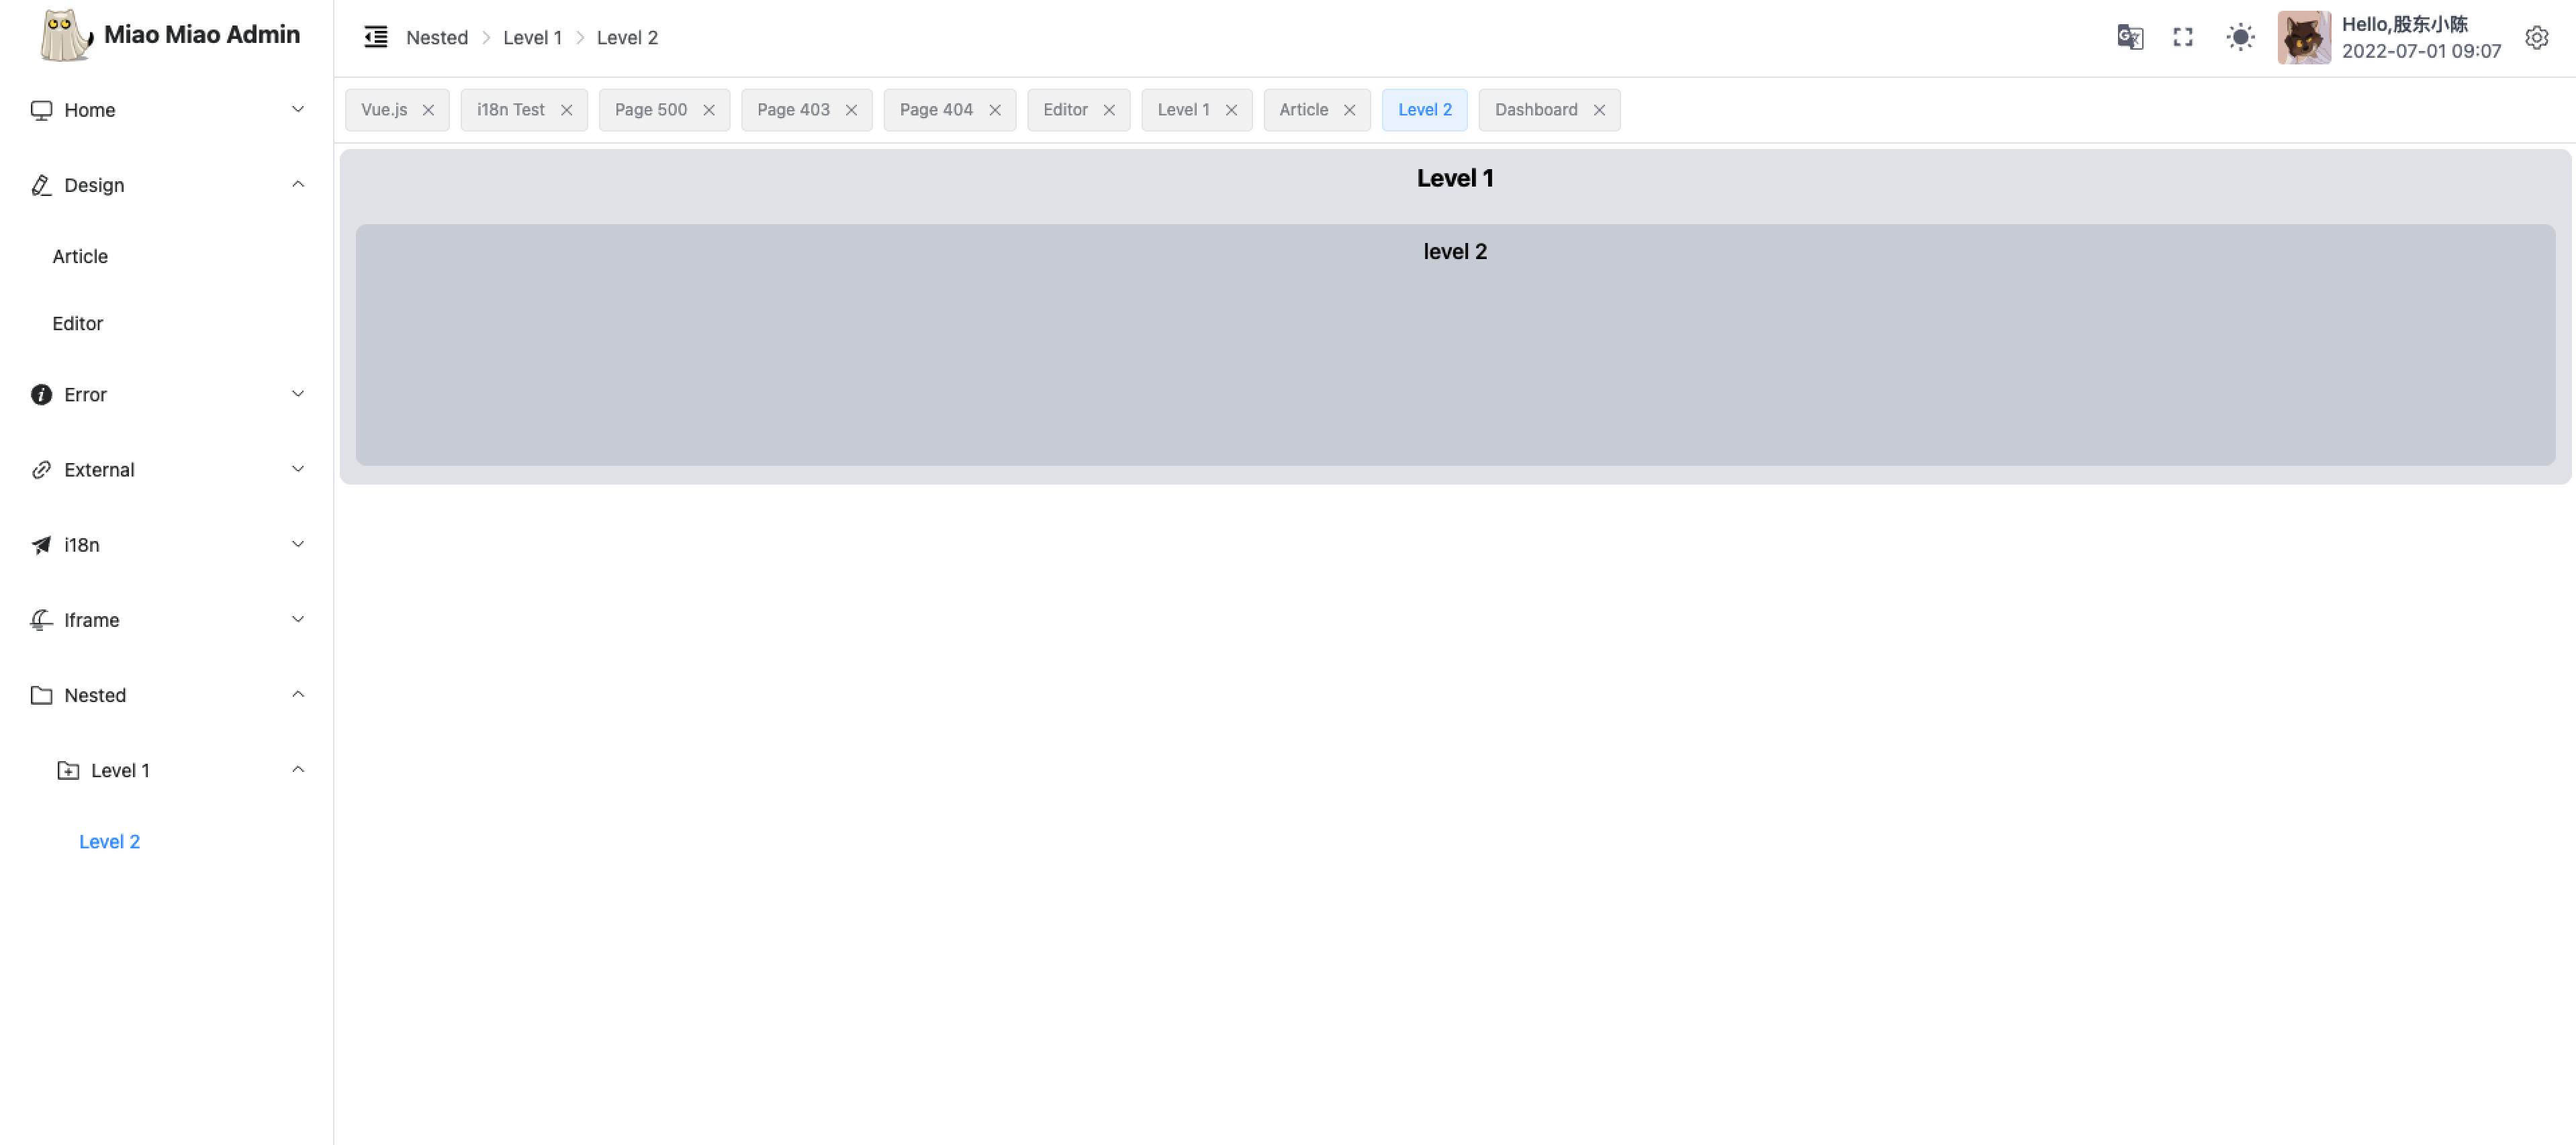2576x1145 pixels.
Task: Close the Vue.js tab
Action: click(428, 110)
